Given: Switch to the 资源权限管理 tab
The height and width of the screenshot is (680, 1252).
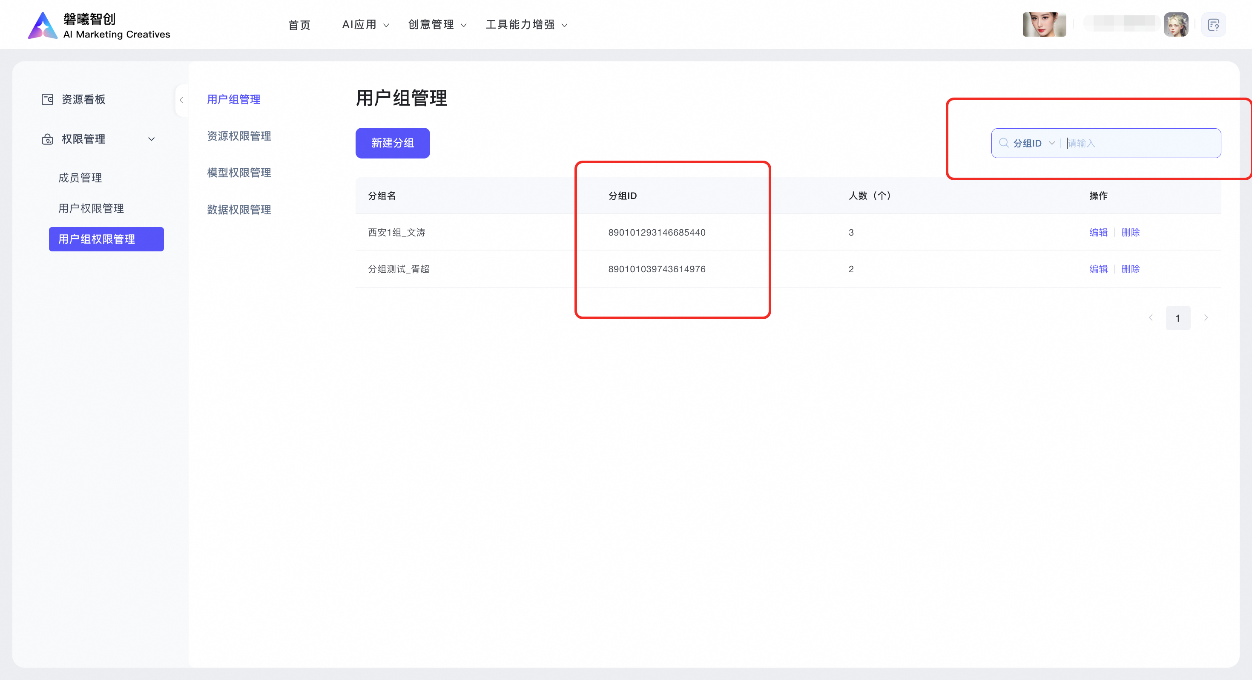Looking at the screenshot, I should tap(239, 136).
